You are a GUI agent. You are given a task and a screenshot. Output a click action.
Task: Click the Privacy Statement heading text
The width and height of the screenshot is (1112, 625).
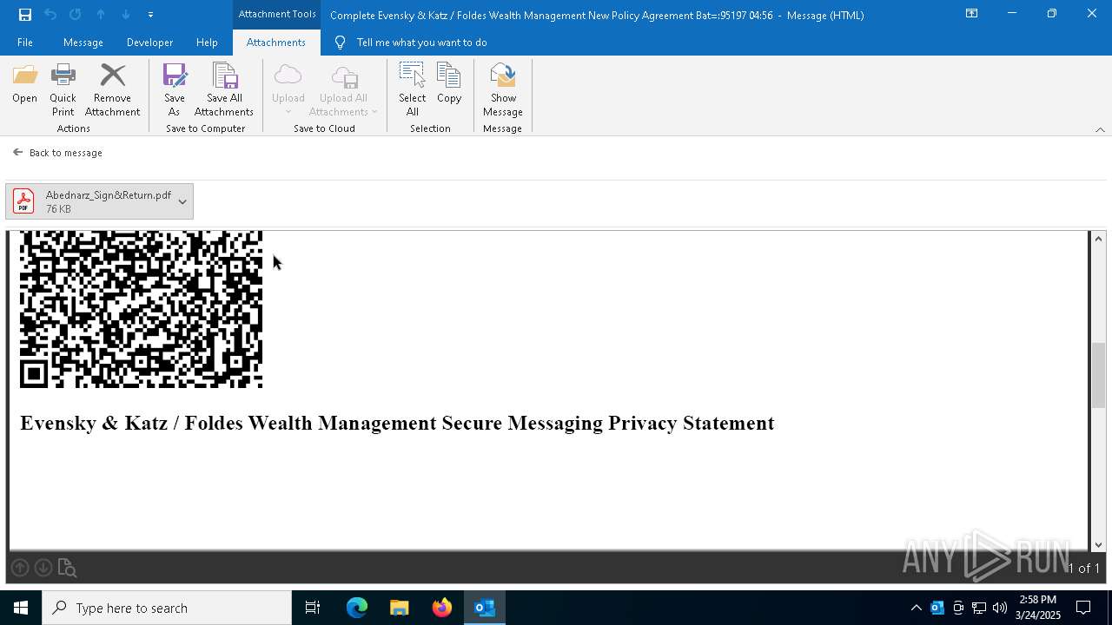(397, 423)
